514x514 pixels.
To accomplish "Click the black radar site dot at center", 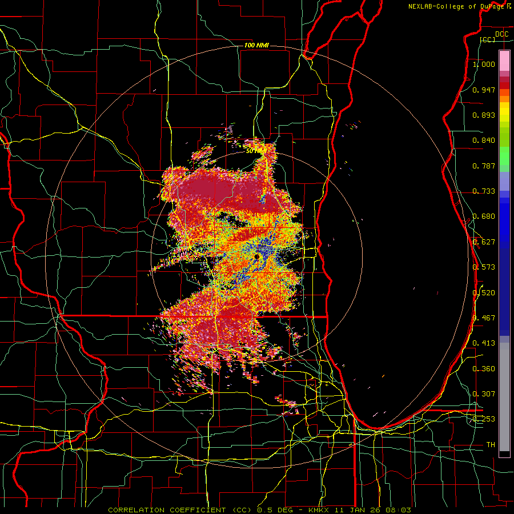I will pos(256,256).
